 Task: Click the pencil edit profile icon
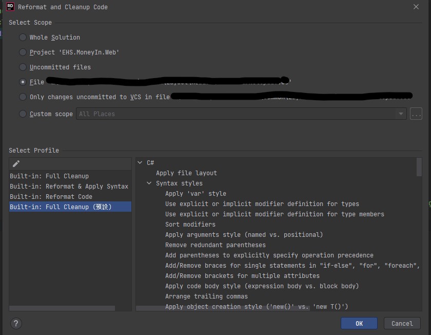pos(16,164)
